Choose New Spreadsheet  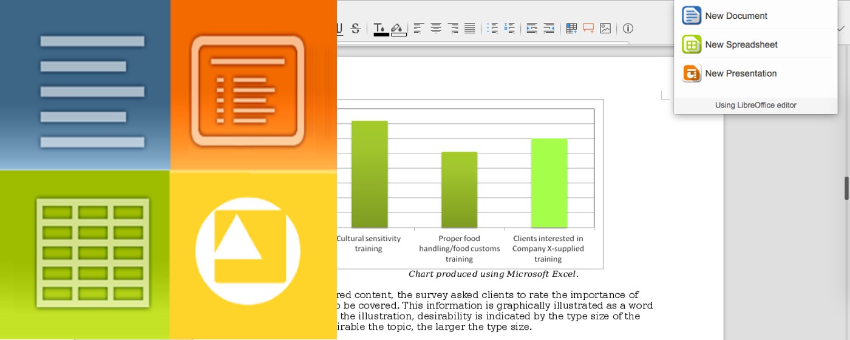tap(756, 44)
